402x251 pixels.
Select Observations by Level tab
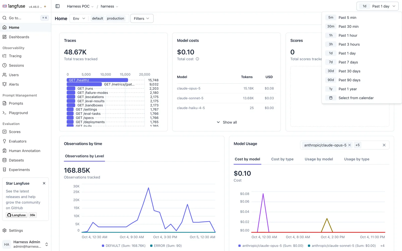84,156
